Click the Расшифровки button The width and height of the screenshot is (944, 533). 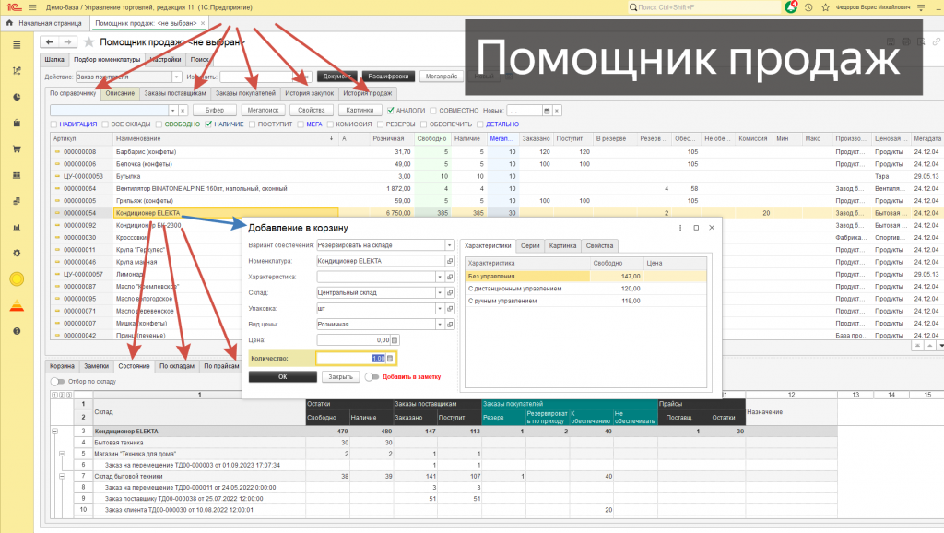tap(388, 77)
